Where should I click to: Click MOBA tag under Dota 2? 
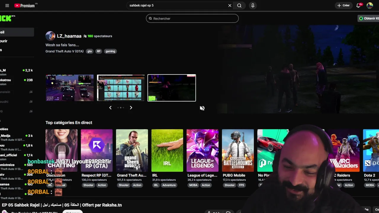370,185
